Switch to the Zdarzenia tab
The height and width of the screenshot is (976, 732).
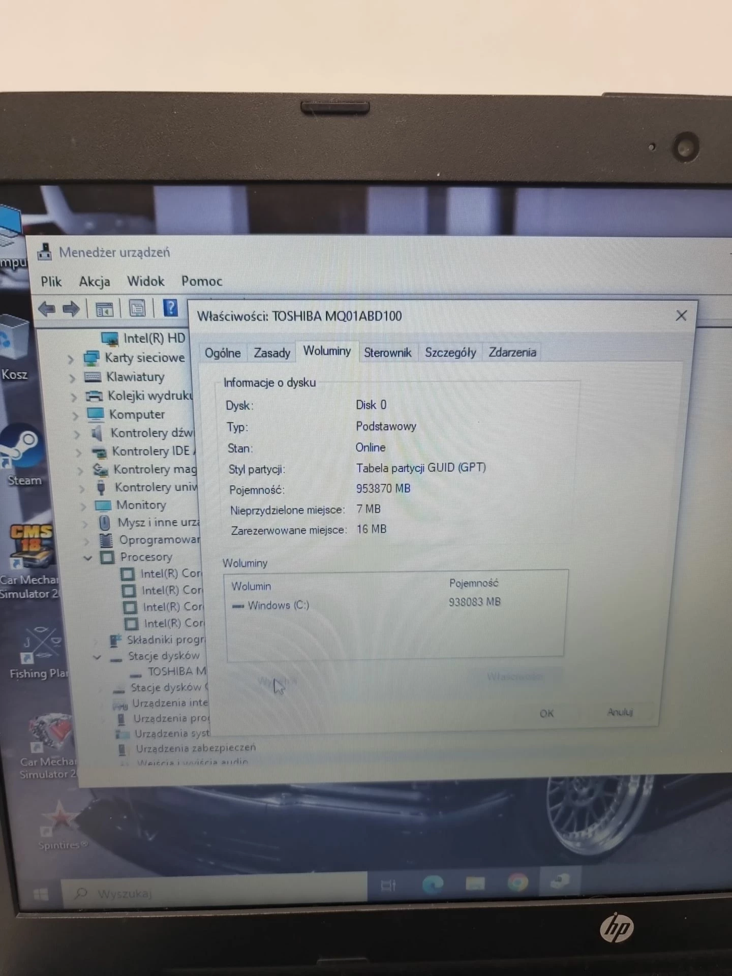click(512, 352)
